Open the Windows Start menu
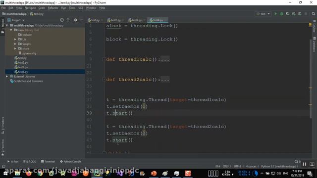This screenshot has height=178, width=317. (x=5, y=174)
